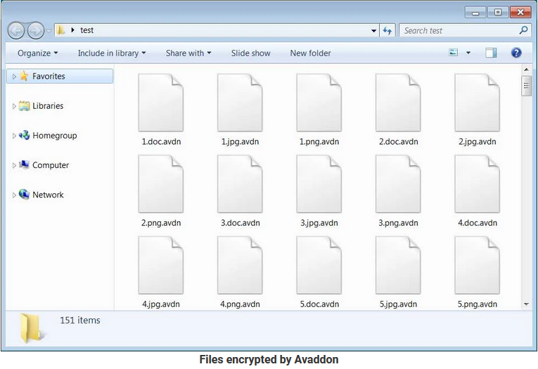Open the Help question mark icon

(516, 53)
